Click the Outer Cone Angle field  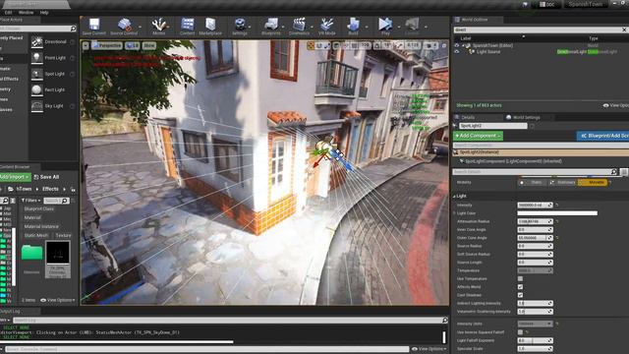(535, 238)
